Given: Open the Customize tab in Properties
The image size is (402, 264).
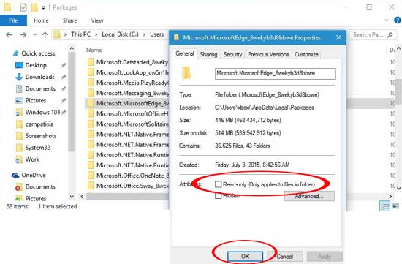Looking at the screenshot, I should (x=306, y=54).
